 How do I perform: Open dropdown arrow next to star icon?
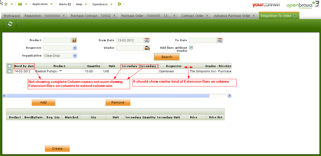(x=12, y=4)
